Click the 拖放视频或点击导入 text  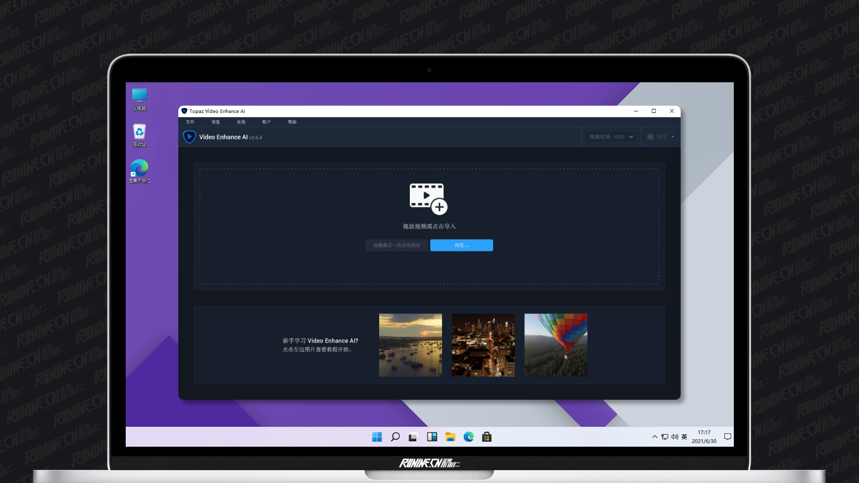[429, 226]
